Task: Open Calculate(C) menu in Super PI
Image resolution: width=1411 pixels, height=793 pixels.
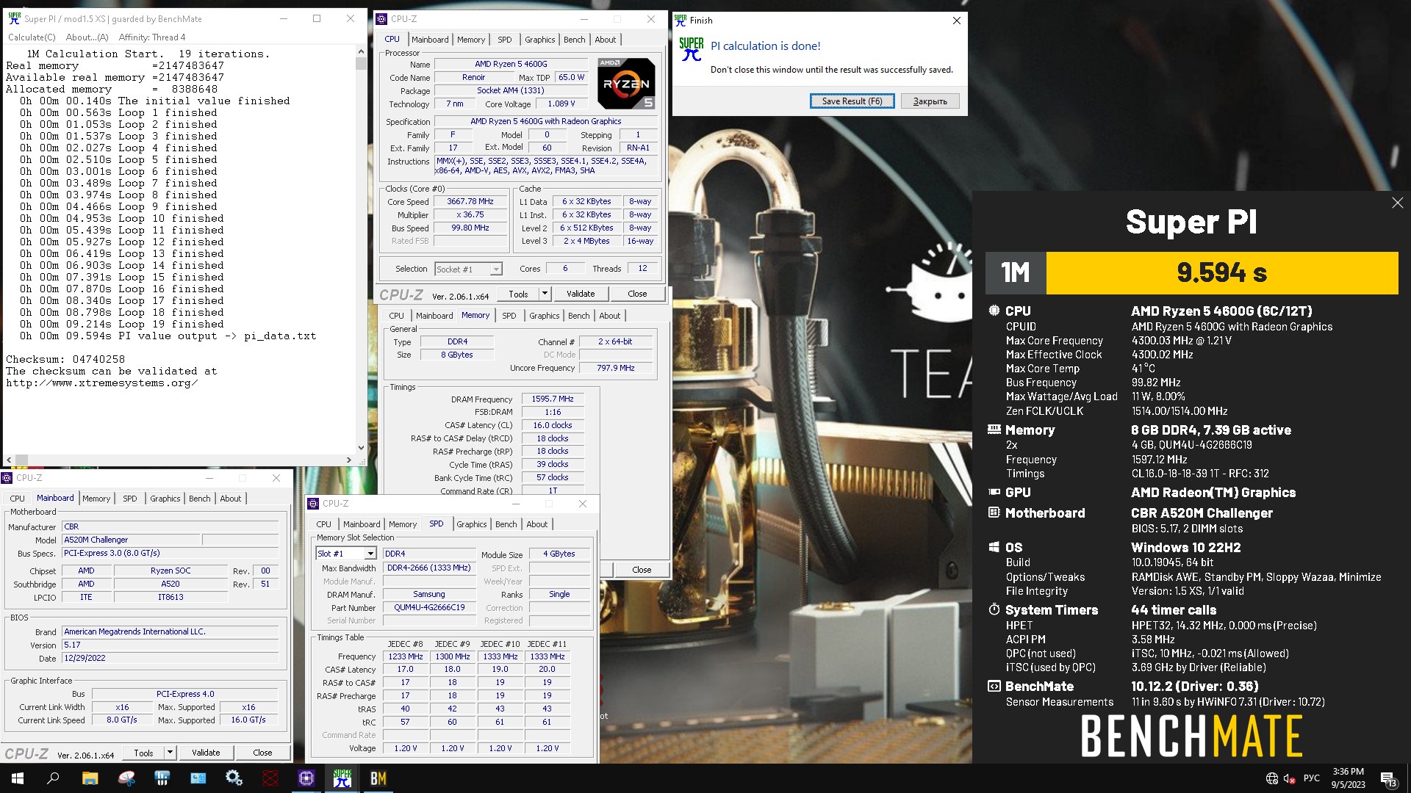Action: pyautogui.click(x=32, y=37)
